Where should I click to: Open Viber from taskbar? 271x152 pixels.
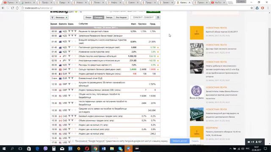[45, 149]
